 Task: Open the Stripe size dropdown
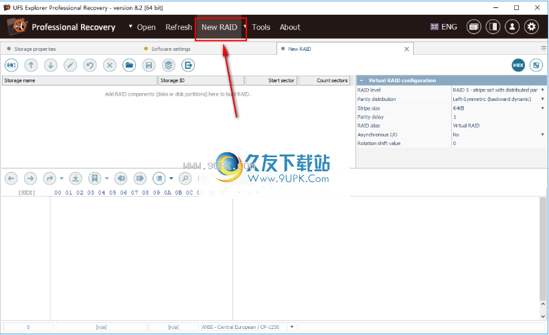(x=543, y=108)
